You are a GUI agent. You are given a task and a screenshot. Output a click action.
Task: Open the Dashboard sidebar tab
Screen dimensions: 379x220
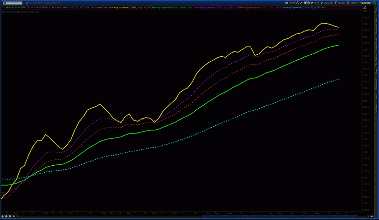click(x=376, y=85)
